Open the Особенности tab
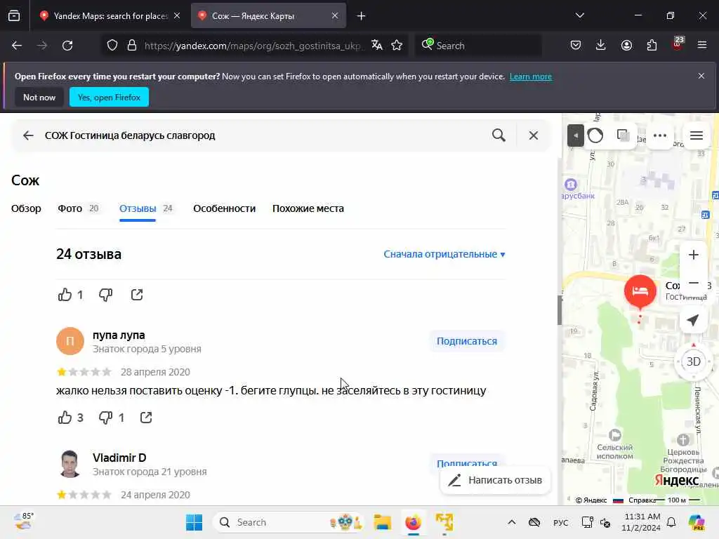719x539 pixels. [224, 208]
